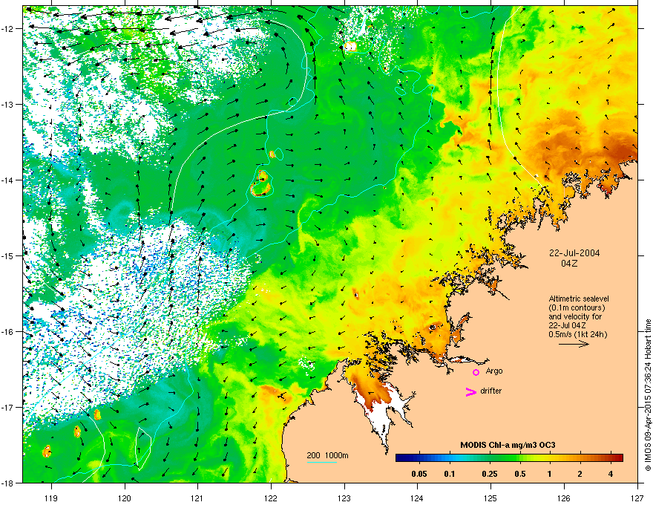Click the latitude axis label -15
This screenshot has width=653, height=505.
(x=8, y=255)
